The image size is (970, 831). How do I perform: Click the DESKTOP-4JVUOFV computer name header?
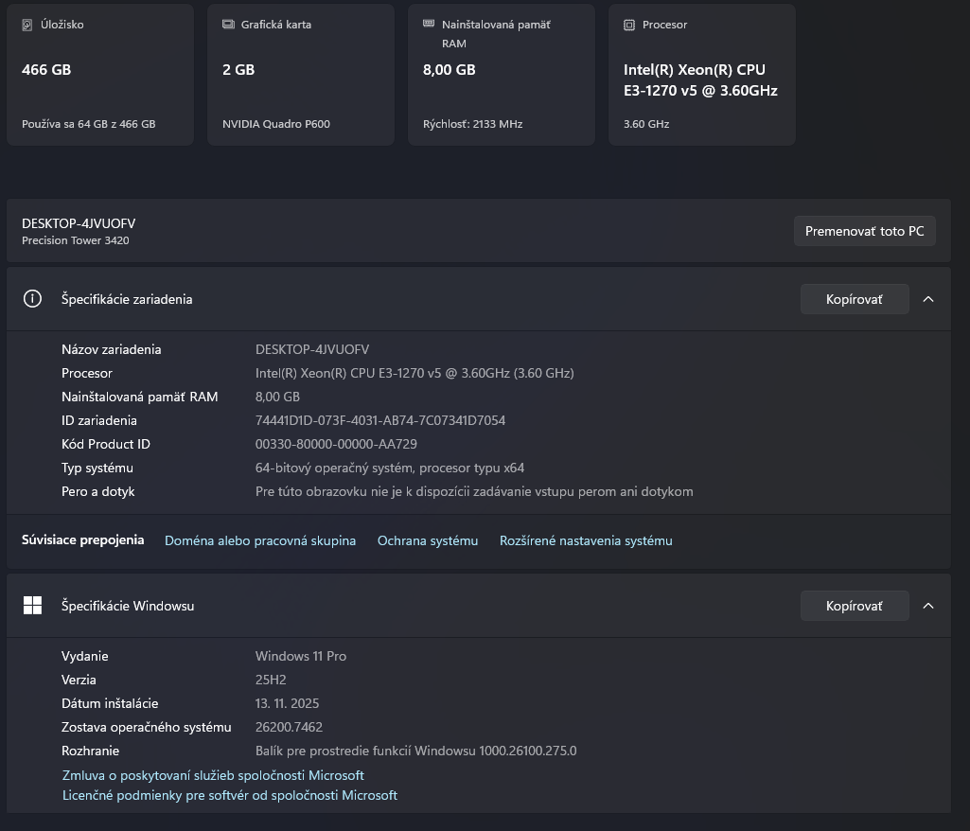(x=79, y=223)
